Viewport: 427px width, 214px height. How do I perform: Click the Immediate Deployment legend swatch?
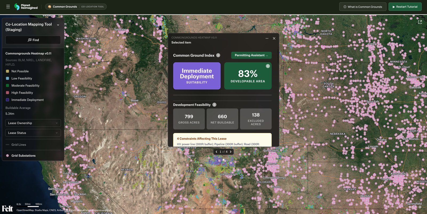click(x=7, y=100)
